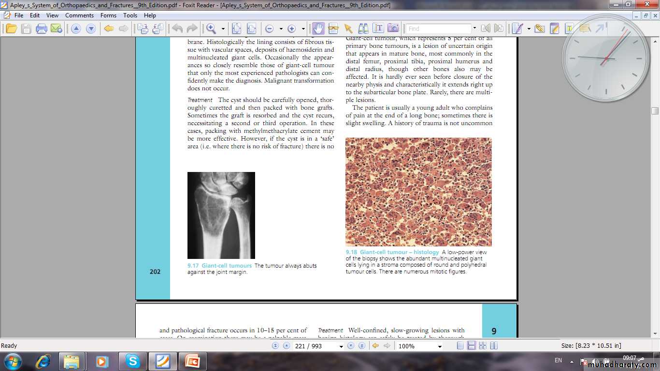Open search with the binoculars icon

(363, 29)
